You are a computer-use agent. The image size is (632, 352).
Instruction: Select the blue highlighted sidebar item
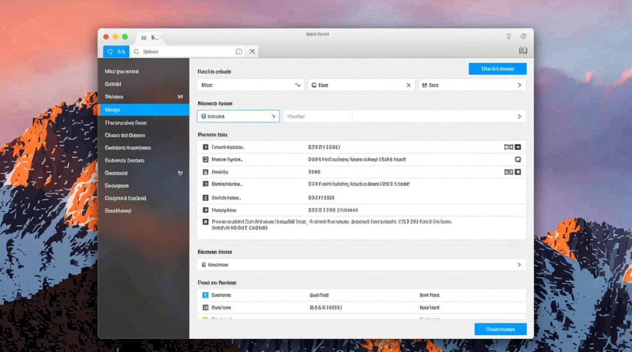144,110
